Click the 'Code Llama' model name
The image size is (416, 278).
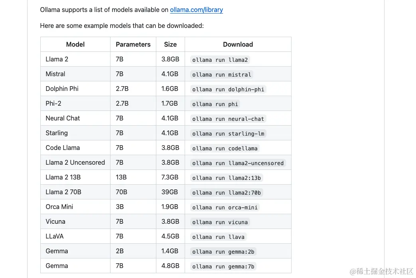pos(63,148)
